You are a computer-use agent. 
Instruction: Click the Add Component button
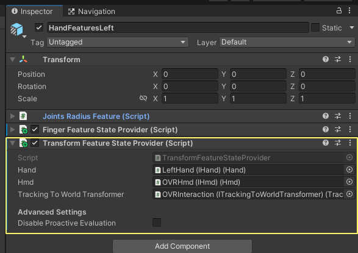click(182, 246)
